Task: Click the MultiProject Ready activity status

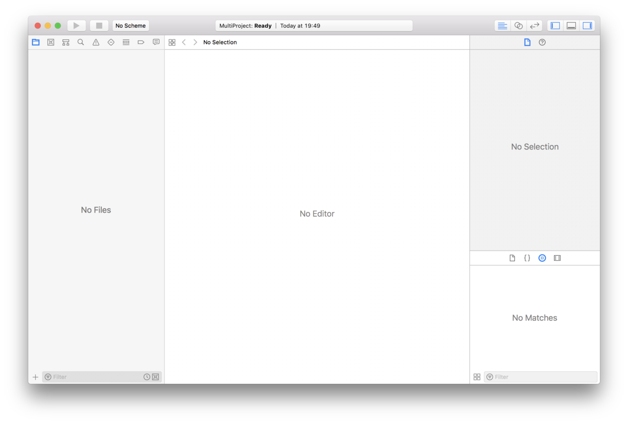Action: coord(314,26)
